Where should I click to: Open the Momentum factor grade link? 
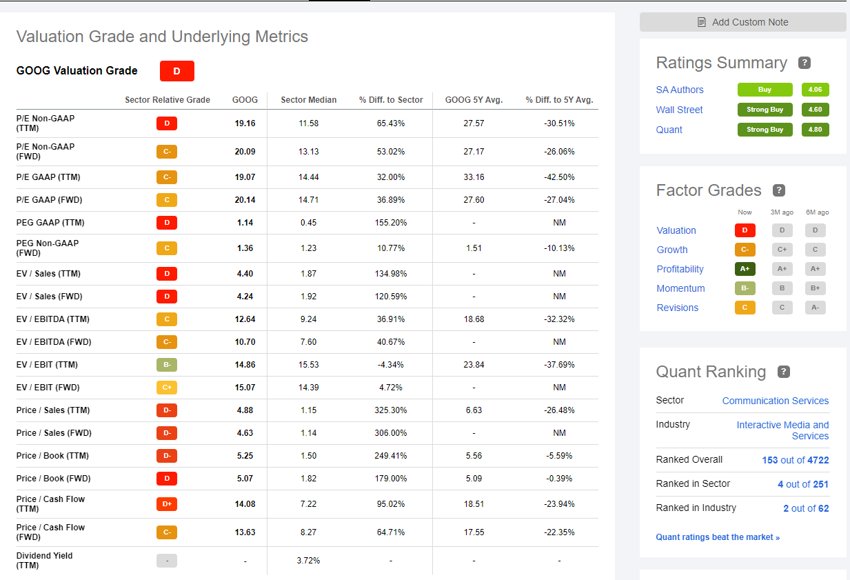click(x=681, y=288)
